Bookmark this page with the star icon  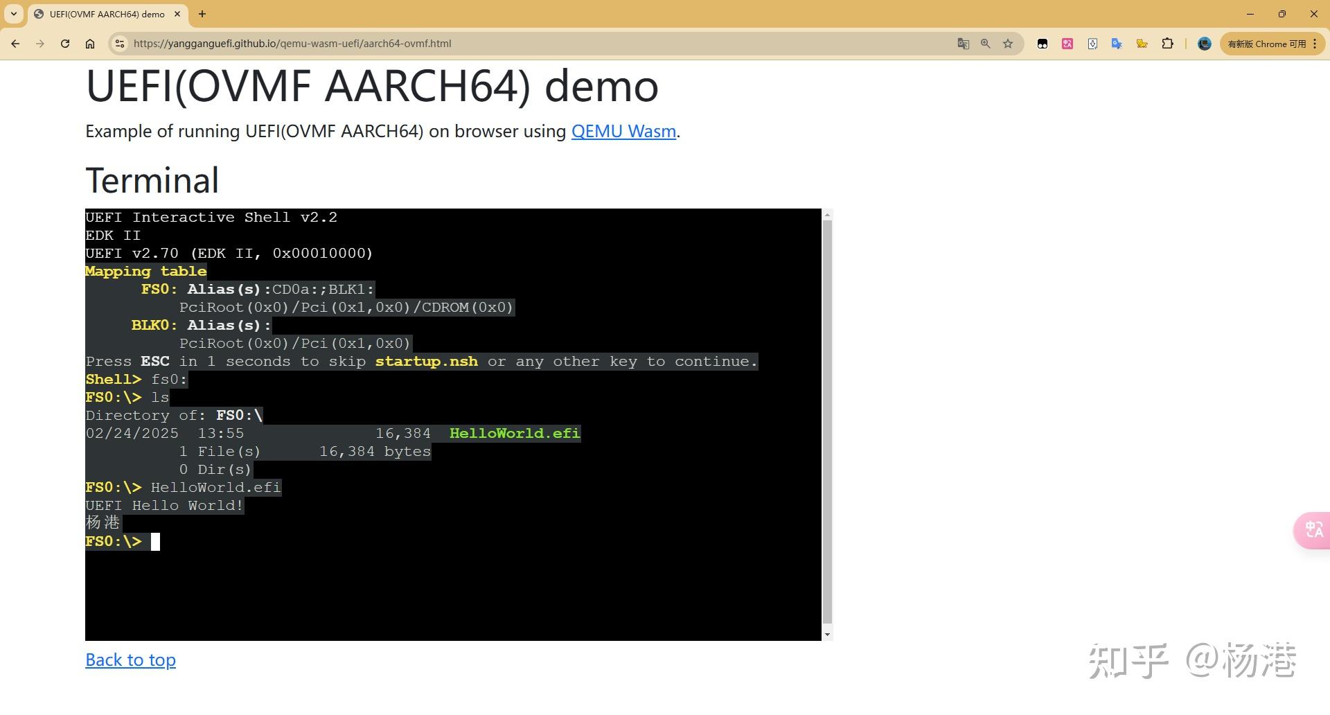[1007, 43]
